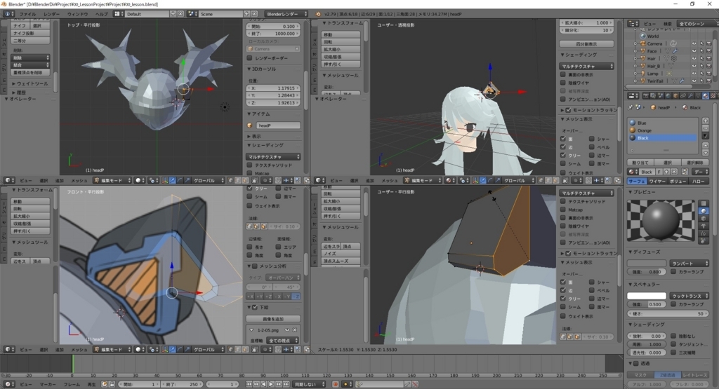The height and width of the screenshot is (389, 719).
Task: Open マルチテクスチャ shading dropdown in top-left view
Action: (273, 156)
